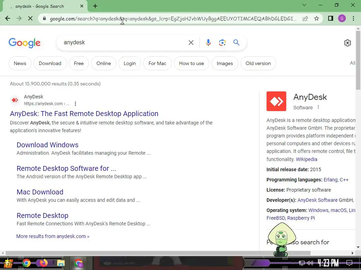Open three-dot menu next to Software label
Image resolution: width=361 pixels, height=270 pixels.
pos(318,107)
